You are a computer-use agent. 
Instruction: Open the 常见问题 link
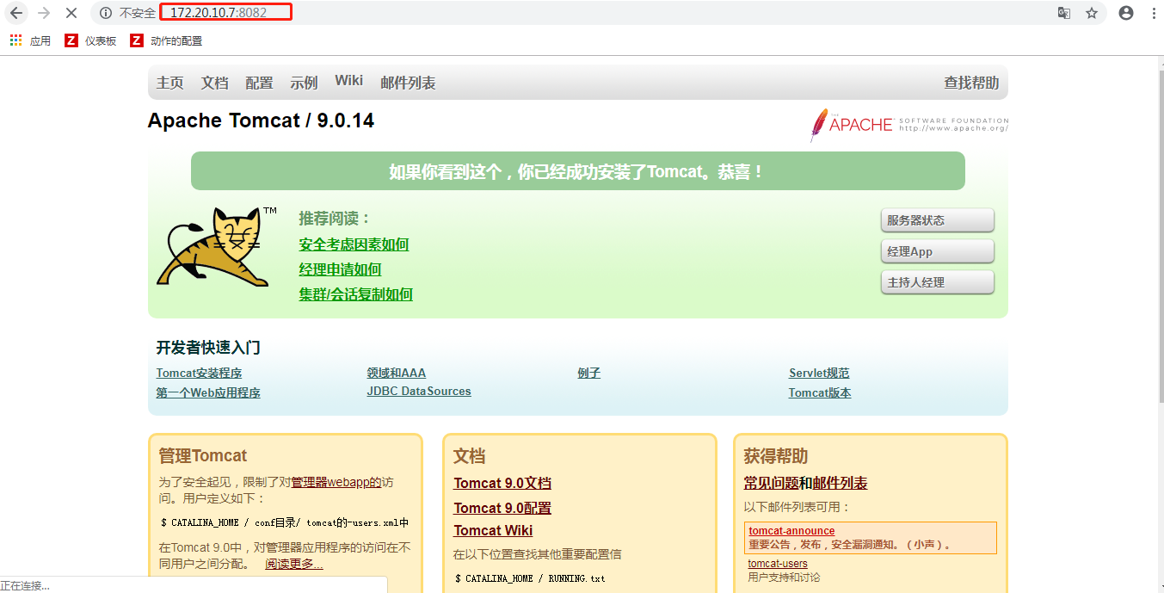click(x=771, y=484)
